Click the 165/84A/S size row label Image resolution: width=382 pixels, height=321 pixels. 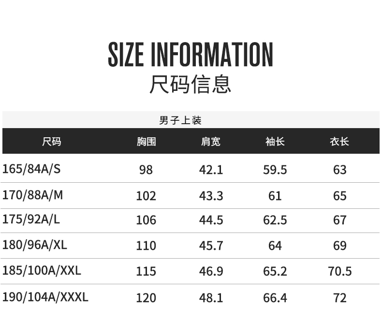pos(32,169)
